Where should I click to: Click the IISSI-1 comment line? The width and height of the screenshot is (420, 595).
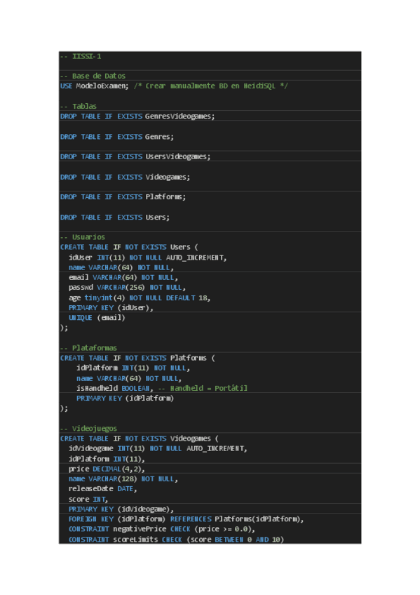[x=81, y=57]
